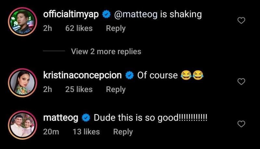This screenshot has height=149, width=260.
Task: Click the verified badge beside kristinaconcepcion
Action: (129, 76)
